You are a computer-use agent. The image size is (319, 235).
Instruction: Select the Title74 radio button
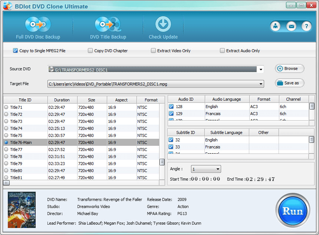[6, 128]
